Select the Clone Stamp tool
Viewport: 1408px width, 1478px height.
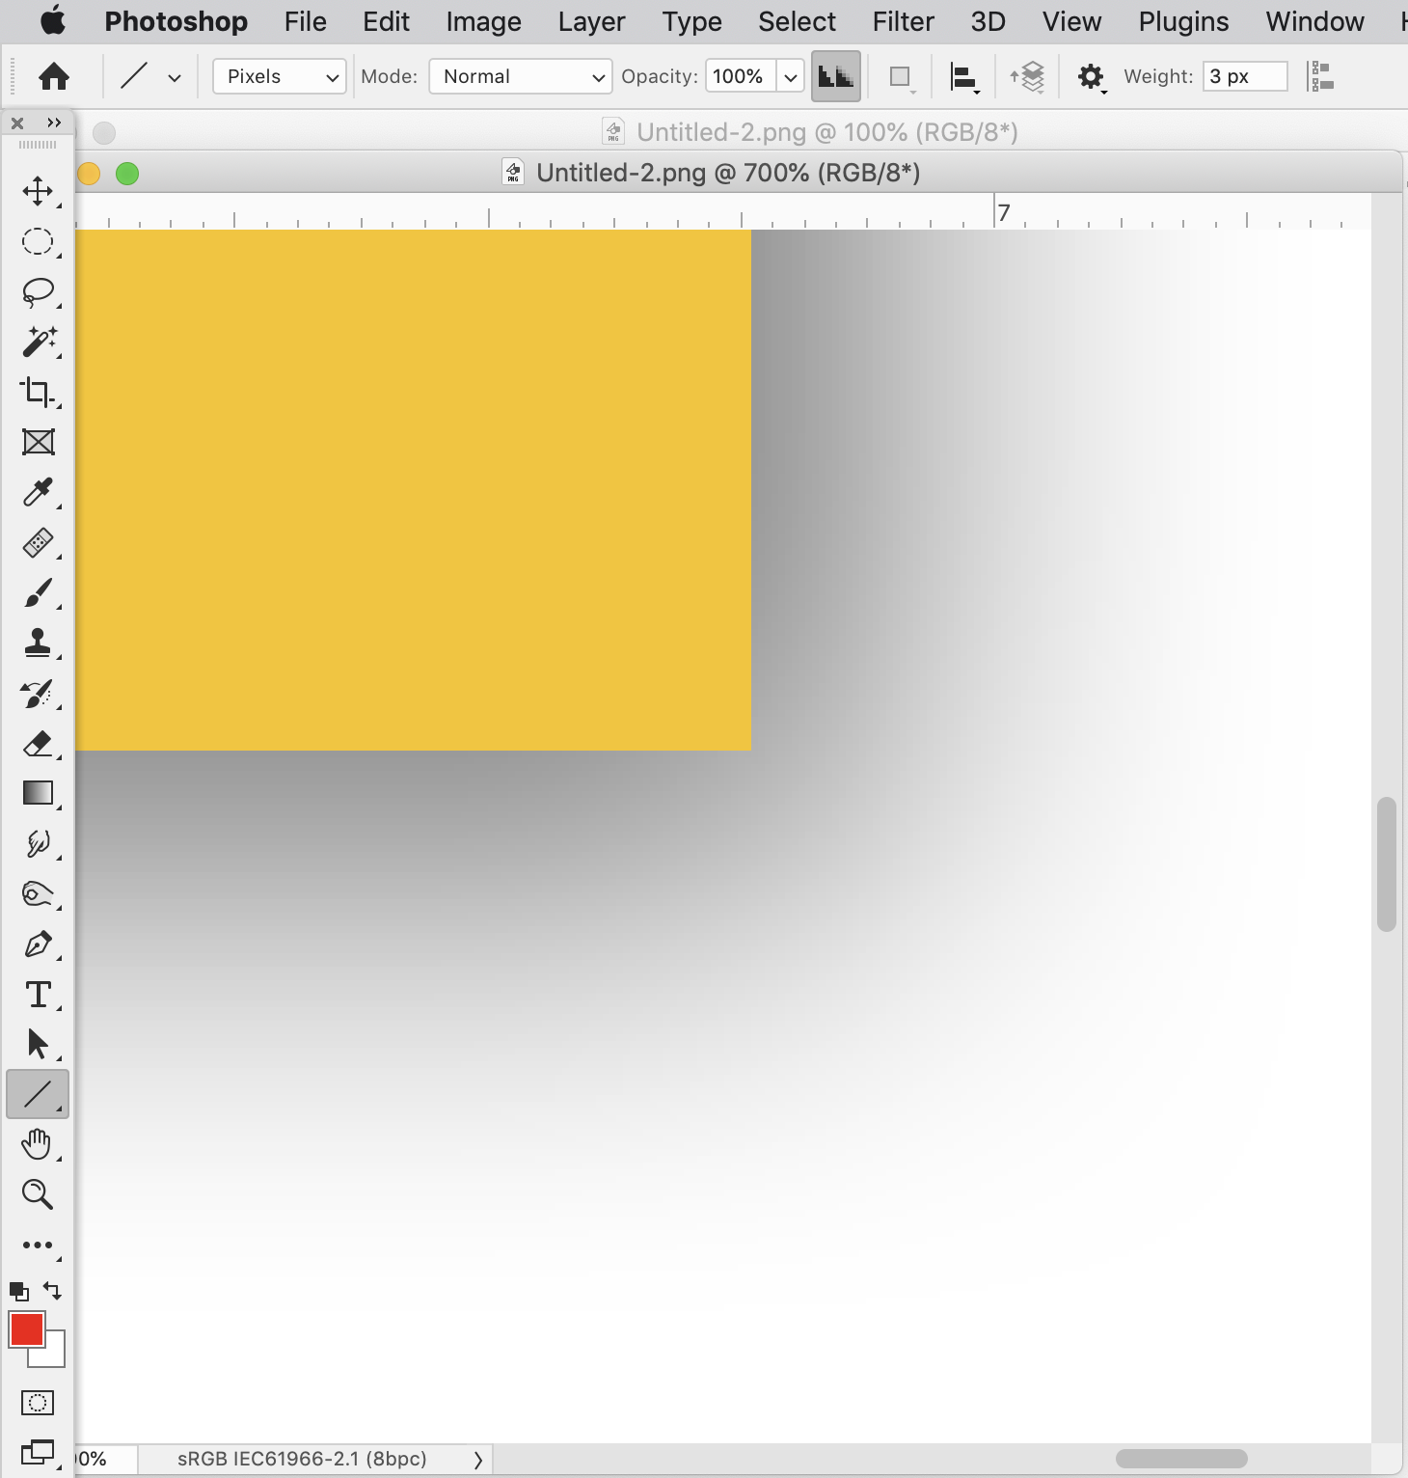point(38,643)
